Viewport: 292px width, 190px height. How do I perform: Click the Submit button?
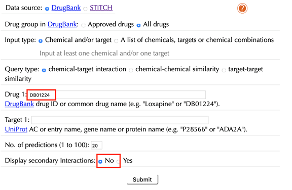tap(142, 179)
